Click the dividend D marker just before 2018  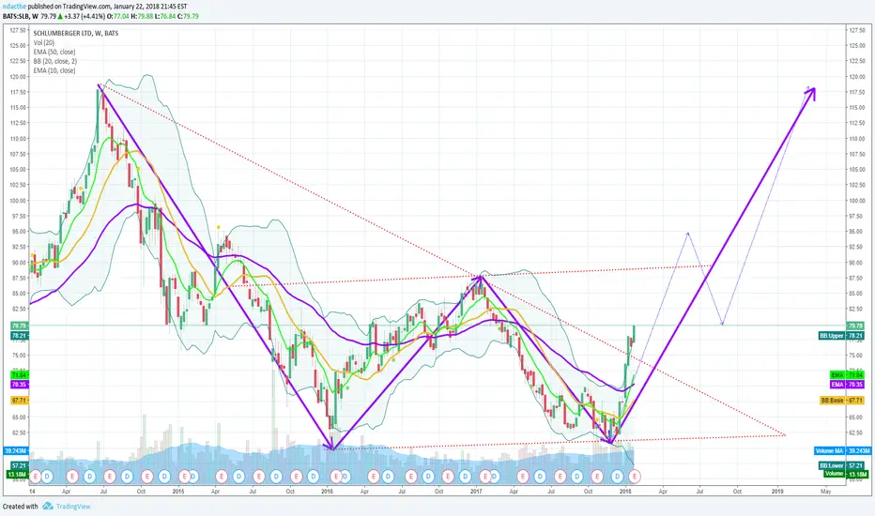617,477
